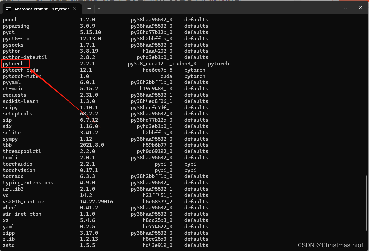Click the pytorch package name
Screen dimensions: 369x251
click(x=13, y=64)
